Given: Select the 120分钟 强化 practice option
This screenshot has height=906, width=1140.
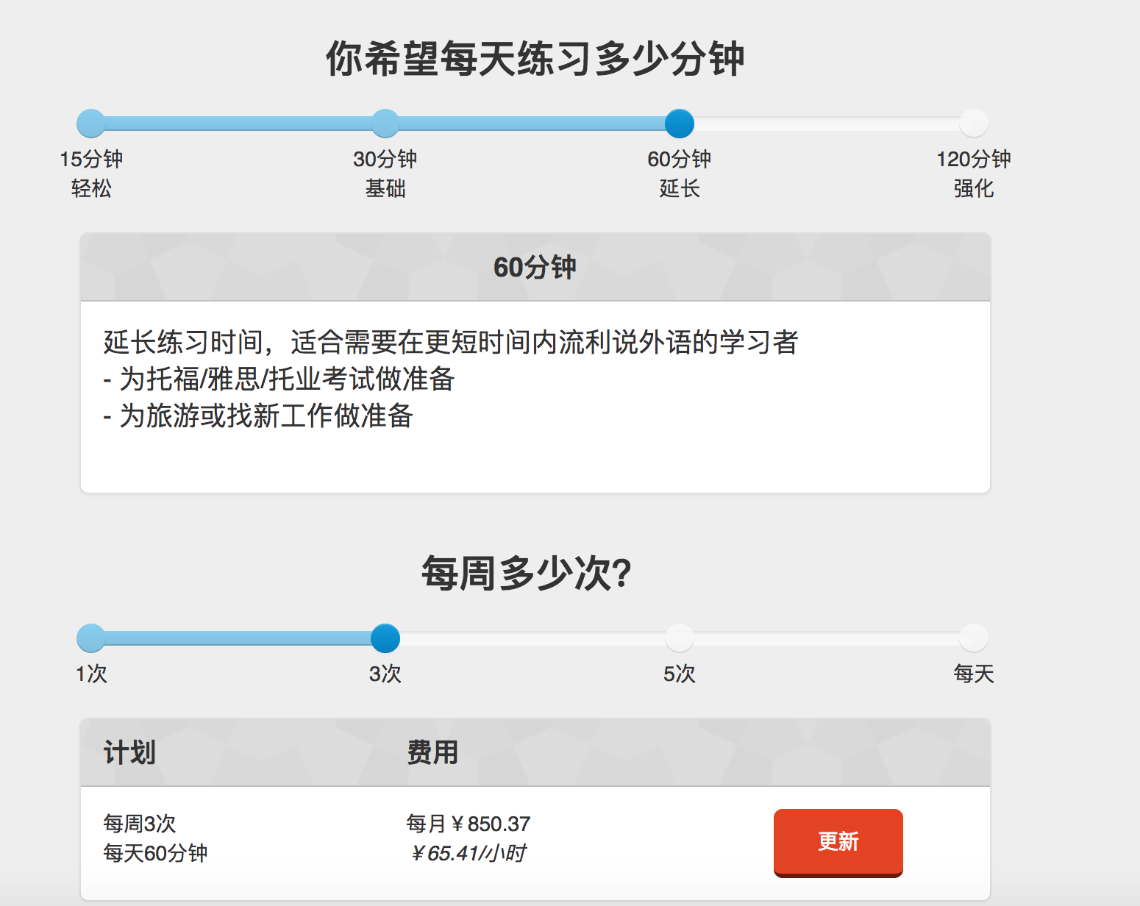Looking at the screenshot, I should click(973, 123).
